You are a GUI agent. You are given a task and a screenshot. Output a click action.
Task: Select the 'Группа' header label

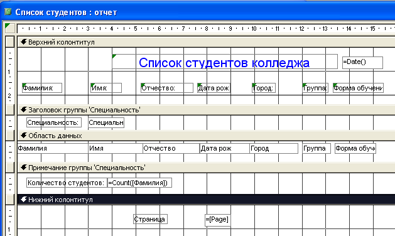315,88
